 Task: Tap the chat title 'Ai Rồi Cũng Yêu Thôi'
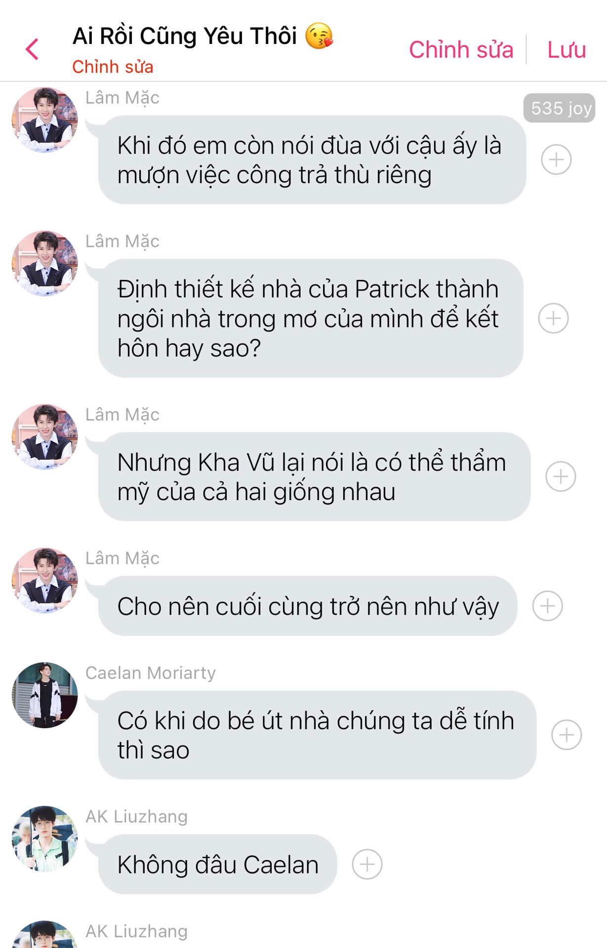pyautogui.click(x=185, y=36)
